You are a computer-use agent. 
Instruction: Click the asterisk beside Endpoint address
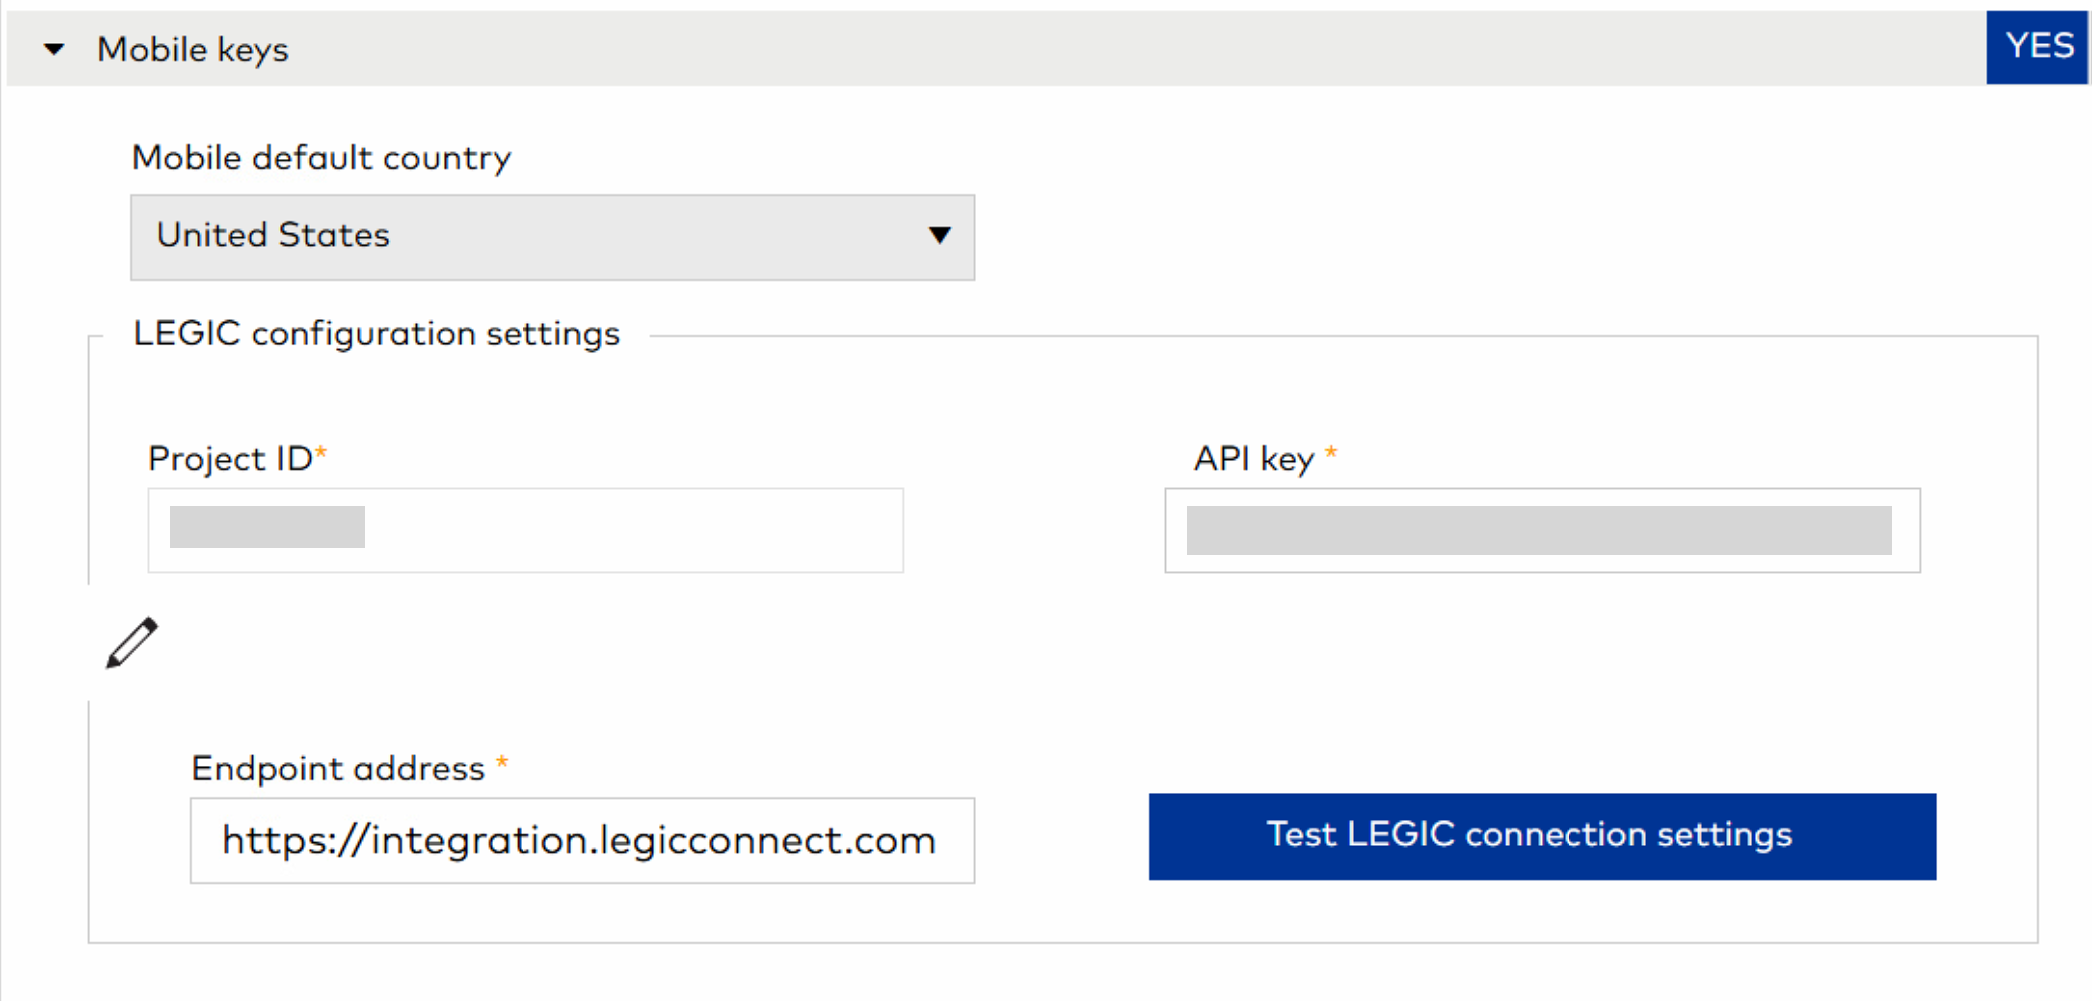[502, 765]
